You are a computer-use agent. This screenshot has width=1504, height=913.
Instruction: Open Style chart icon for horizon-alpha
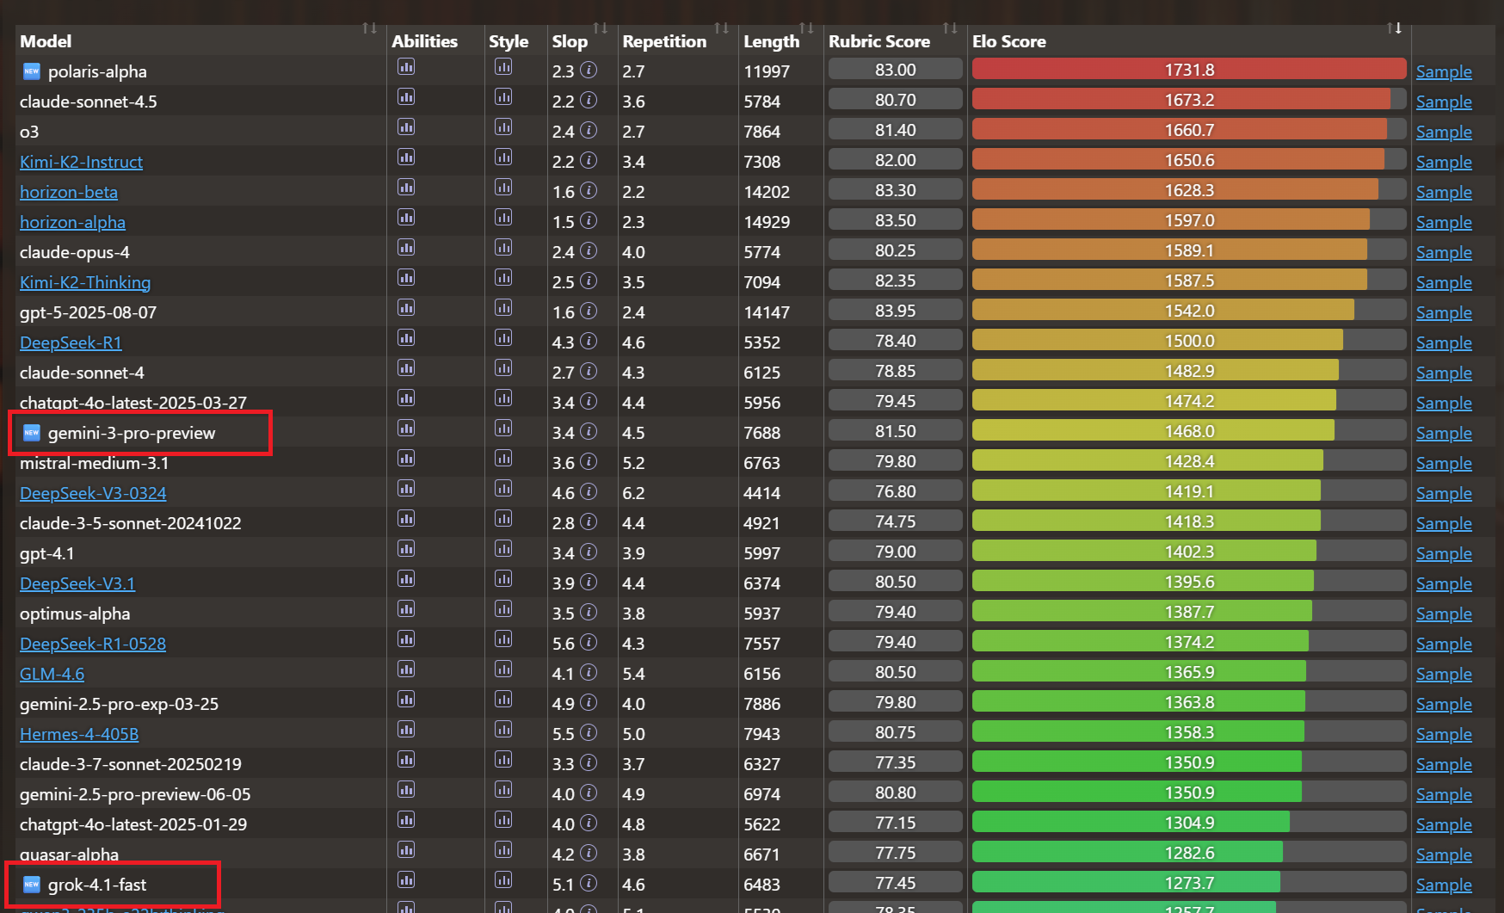click(503, 218)
